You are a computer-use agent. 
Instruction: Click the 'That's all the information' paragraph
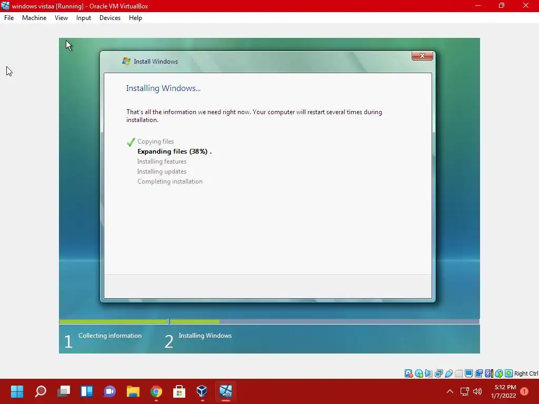[254, 116]
